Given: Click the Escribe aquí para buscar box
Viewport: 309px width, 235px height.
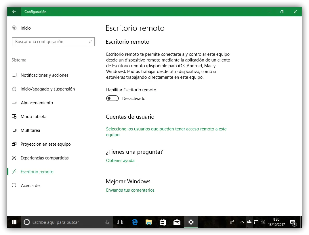Looking at the screenshot, I should click(67, 222).
